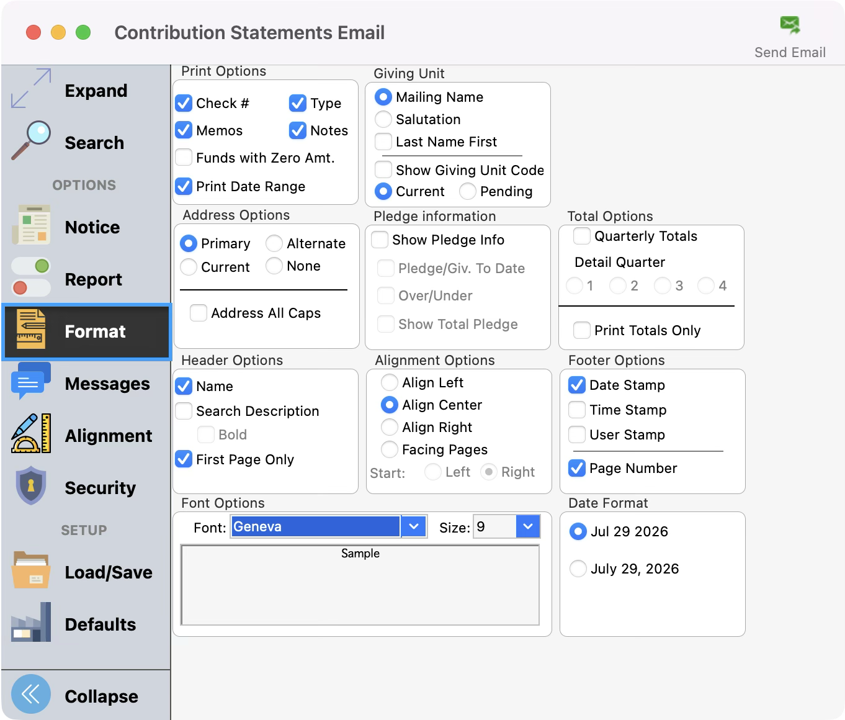The width and height of the screenshot is (845, 720).
Task: Click the Report toggle switches icon
Action: pos(31,277)
